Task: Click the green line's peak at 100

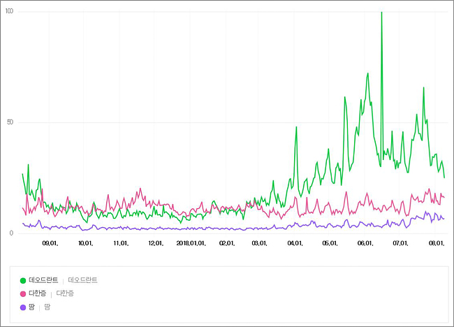Action: tap(381, 12)
